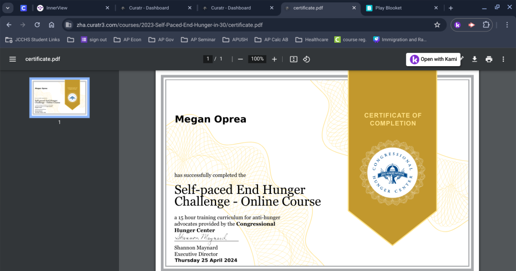Zoom in with the plus icon
516x271 pixels.
(x=275, y=59)
